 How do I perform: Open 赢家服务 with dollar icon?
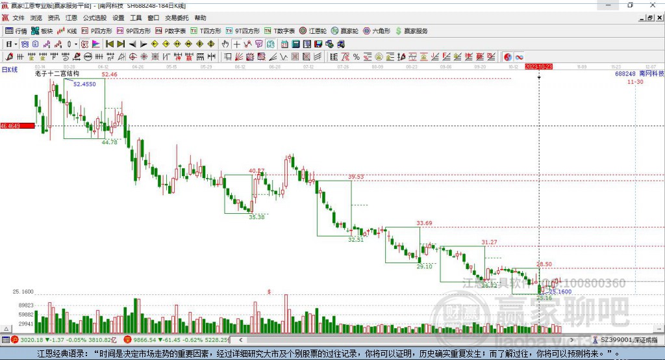(411, 31)
